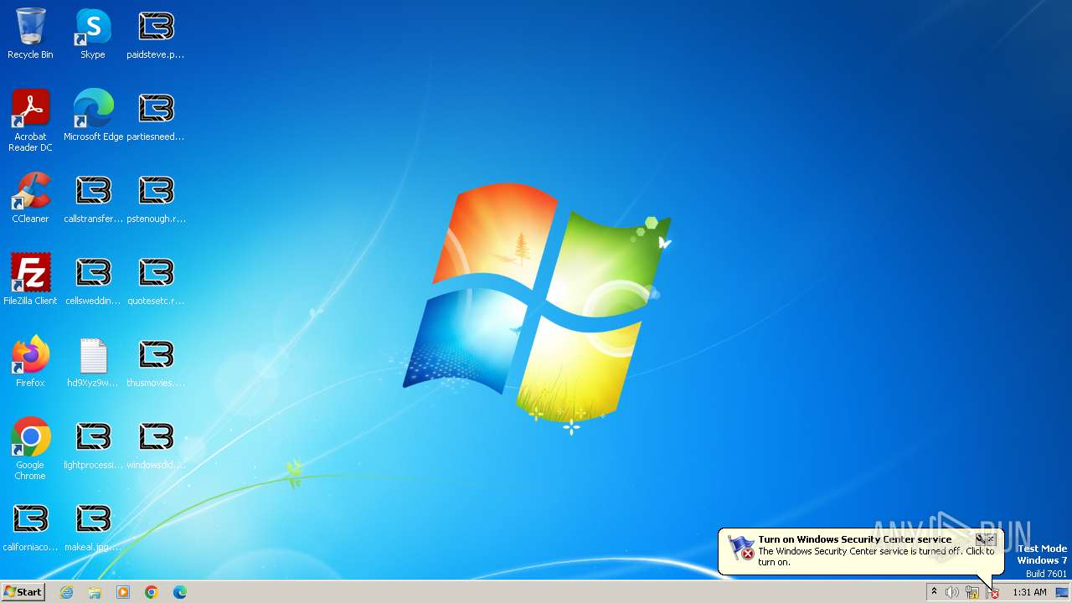Select the Firefox desktop shortcut
1072x603 pixels.
[x=30, y=362]
